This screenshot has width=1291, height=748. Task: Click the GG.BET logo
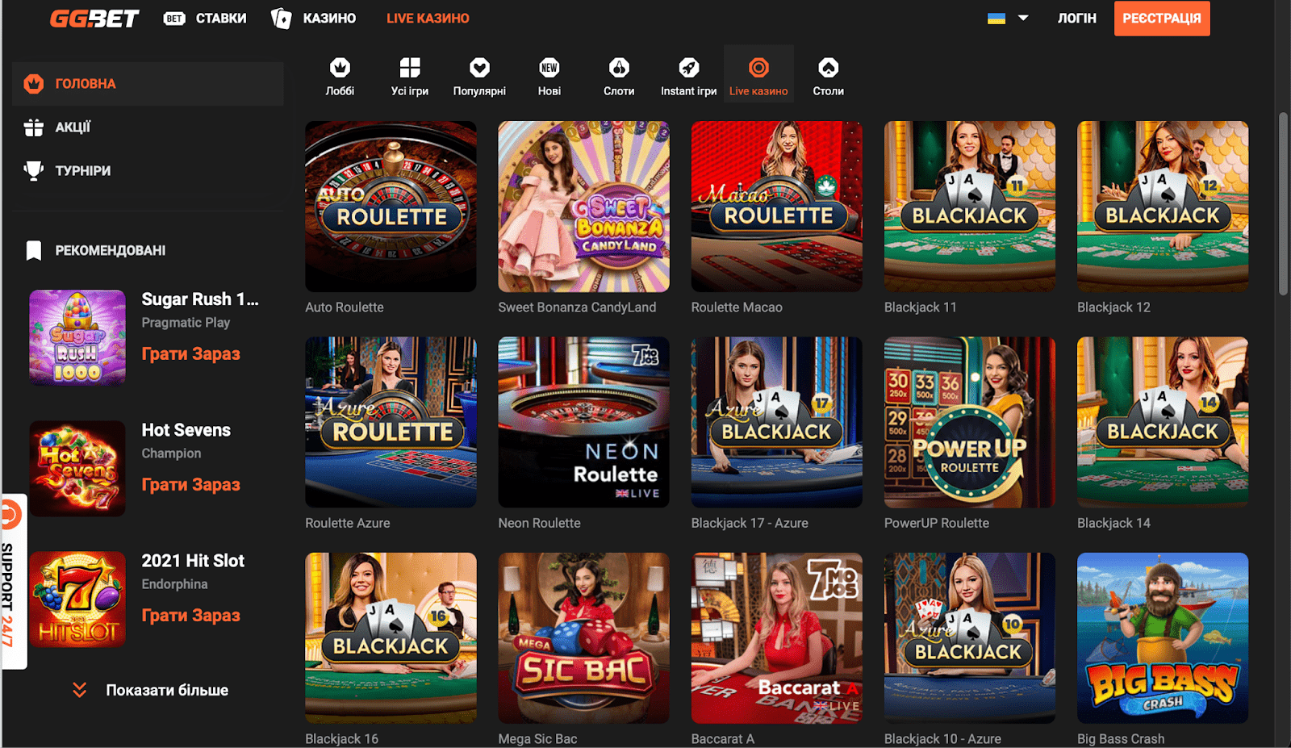pyautogui.click(x=94, y=19)
